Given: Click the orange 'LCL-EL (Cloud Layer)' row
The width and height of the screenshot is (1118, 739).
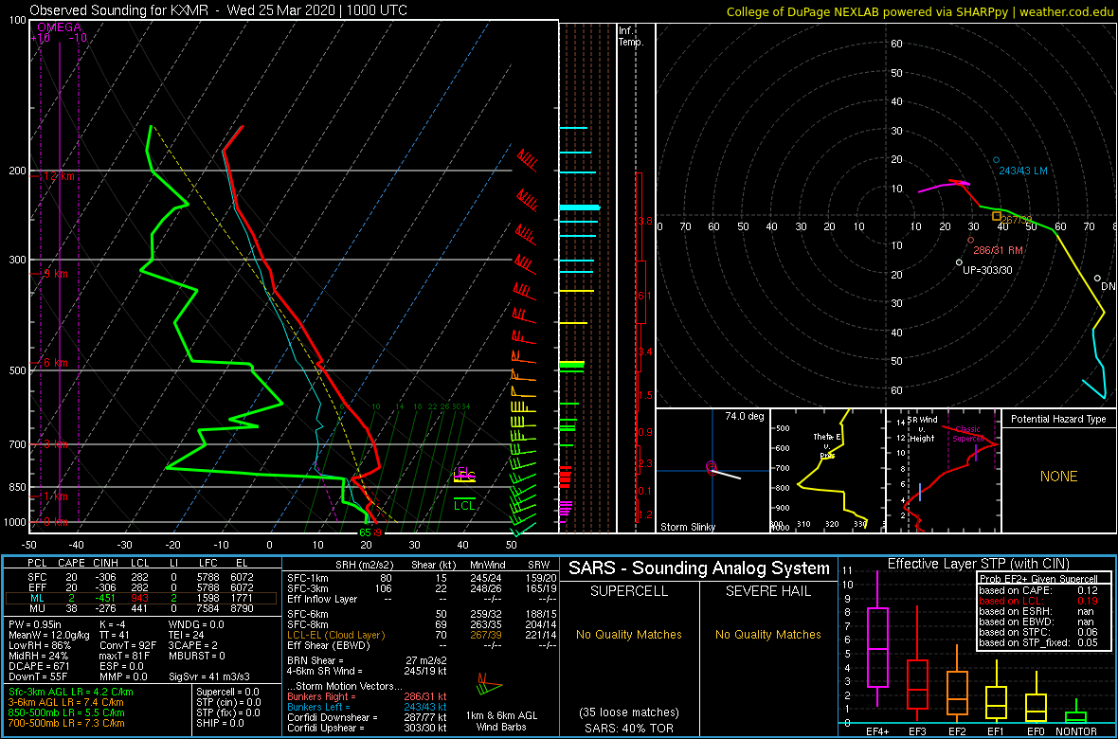Looking at the screenshot, I should point(422,635).
